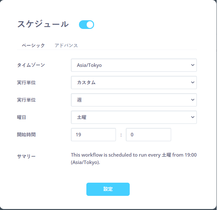The width and height of the screenshot is (218, 210).
Task: Click the chevron arrow on カスタム select
Action: (x=193, y=82)
